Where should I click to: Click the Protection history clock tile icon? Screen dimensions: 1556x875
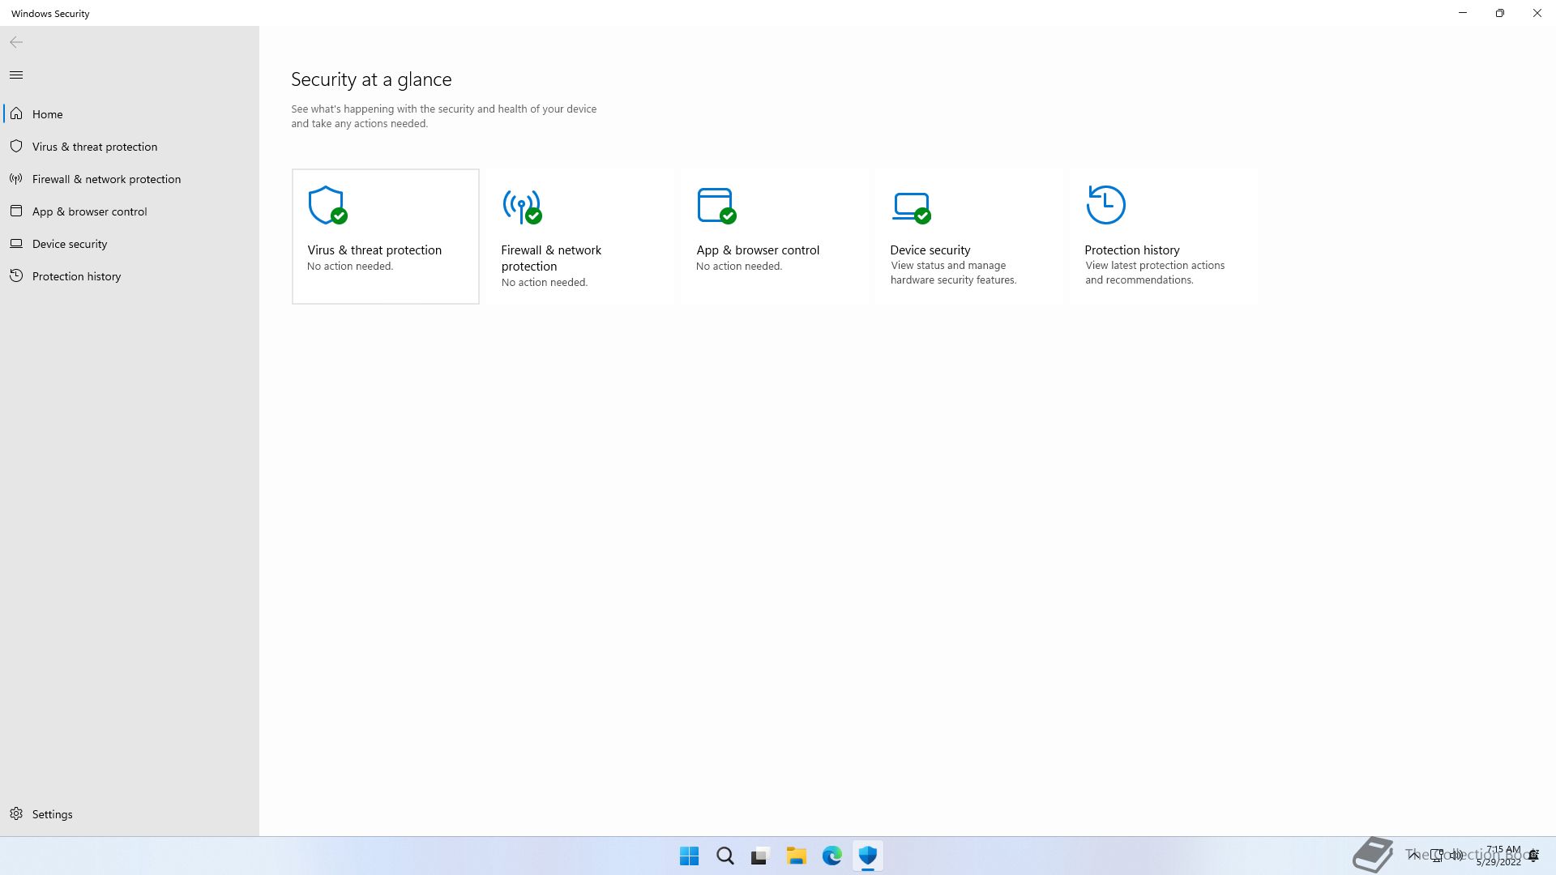tap(1105, 205)
